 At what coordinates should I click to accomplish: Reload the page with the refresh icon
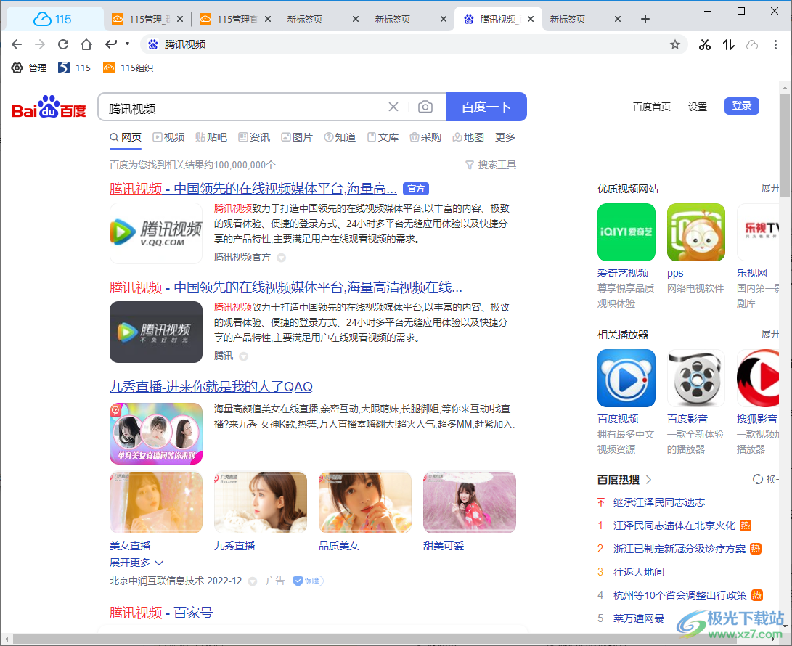63,44
